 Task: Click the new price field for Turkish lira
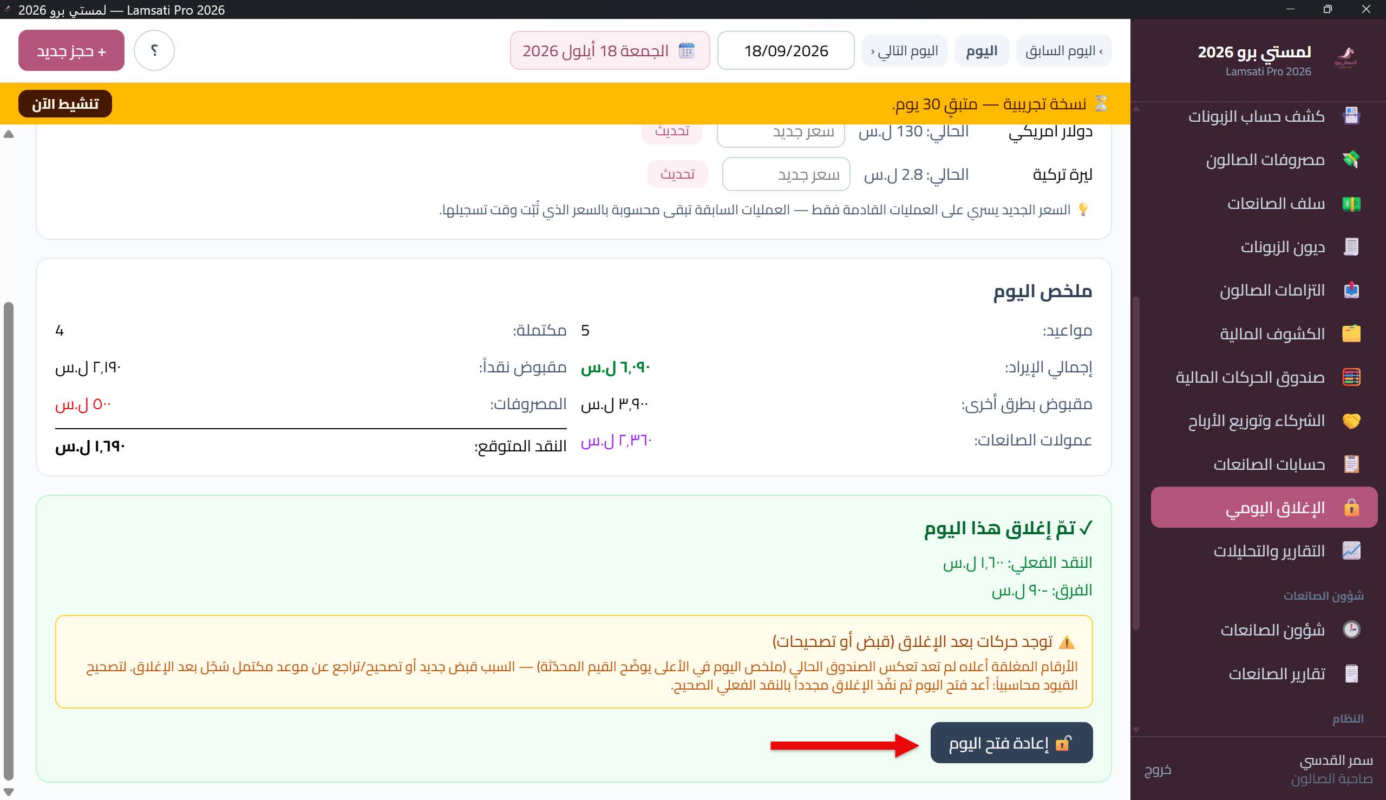tap(787, 174)
